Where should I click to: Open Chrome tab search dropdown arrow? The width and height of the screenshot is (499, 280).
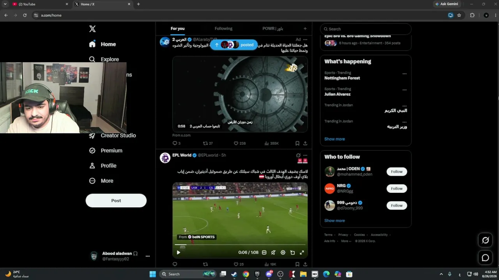coord(5,4)
